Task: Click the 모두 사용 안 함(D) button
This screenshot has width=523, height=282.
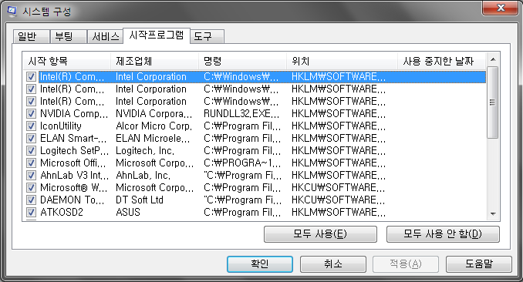Action: pos(443,234)
